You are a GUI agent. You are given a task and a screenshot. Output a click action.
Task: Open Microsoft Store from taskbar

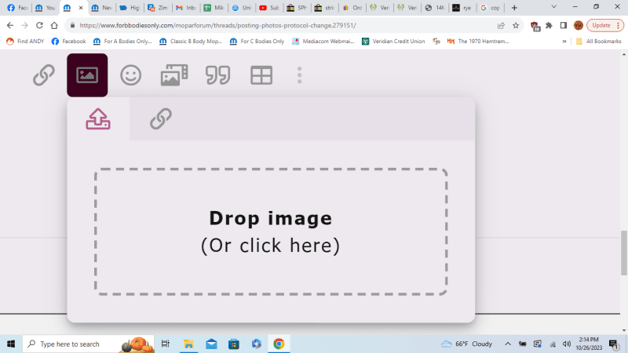point(234,344)
